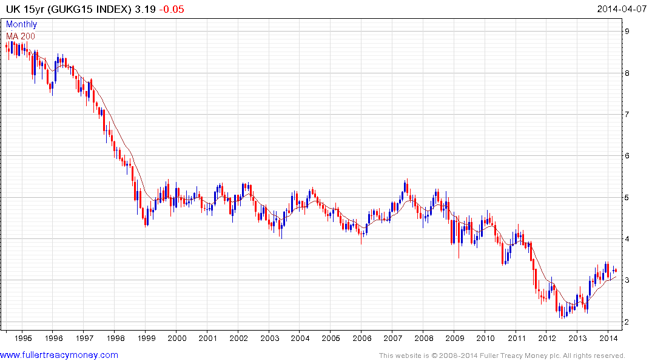Viewport: 652px width, 364px height.
Task: Click the 2009 x-axis label
Action: tap(455, 338)
